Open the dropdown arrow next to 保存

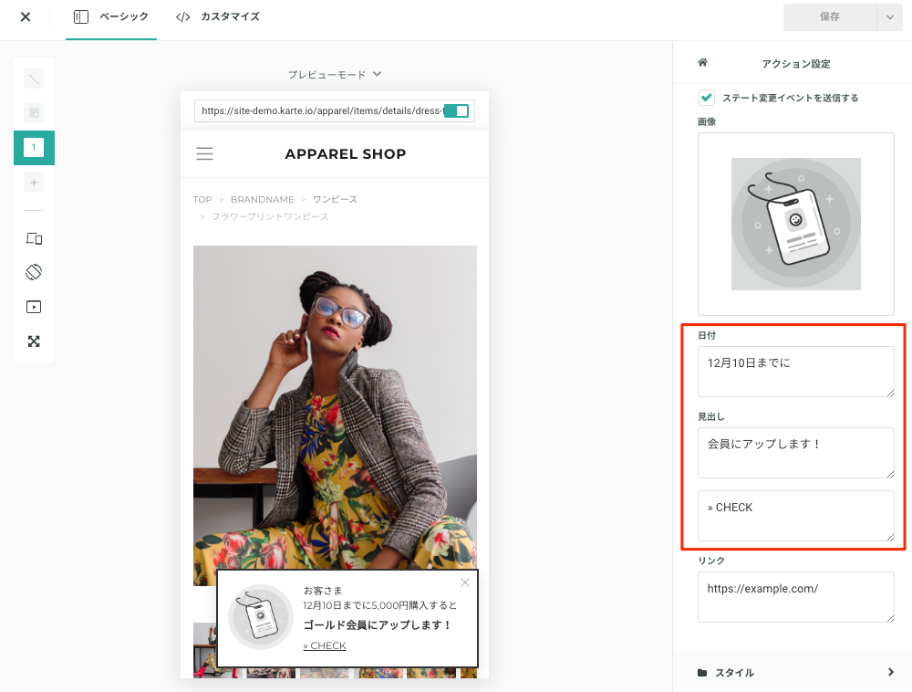(890, 16)
